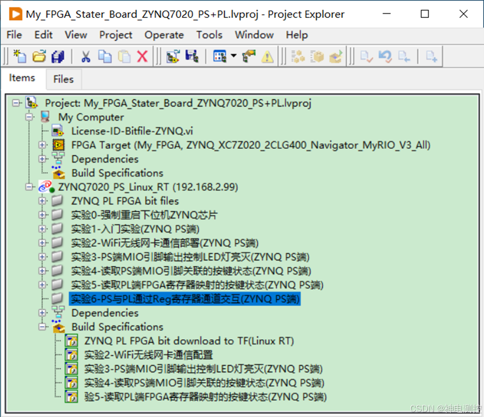Click the yellow warning triangle icon
Image resolution: width=484 pixels, height=417 pixels.
point(267,57)
